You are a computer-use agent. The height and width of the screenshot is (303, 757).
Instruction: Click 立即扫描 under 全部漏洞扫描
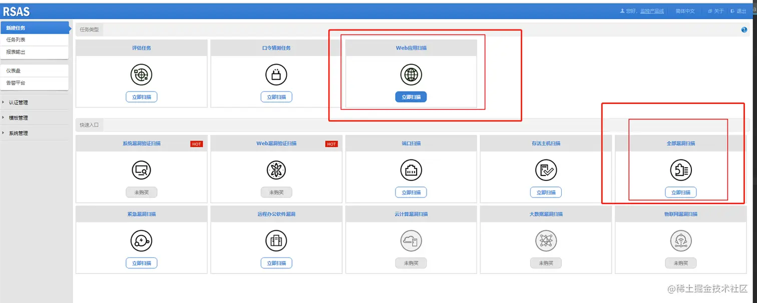pyautogui.click(x=681, y=192)
